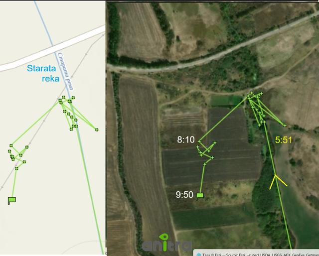Image resolution: width=319 pixels, height=256 pixels.
Task: Select the GPS point directly below the 8:10 zigzag
Action: (x=205, y=164)
